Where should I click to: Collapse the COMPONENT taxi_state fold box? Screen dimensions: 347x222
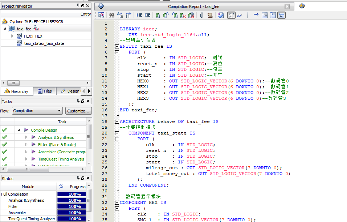[x=117, y=133]
